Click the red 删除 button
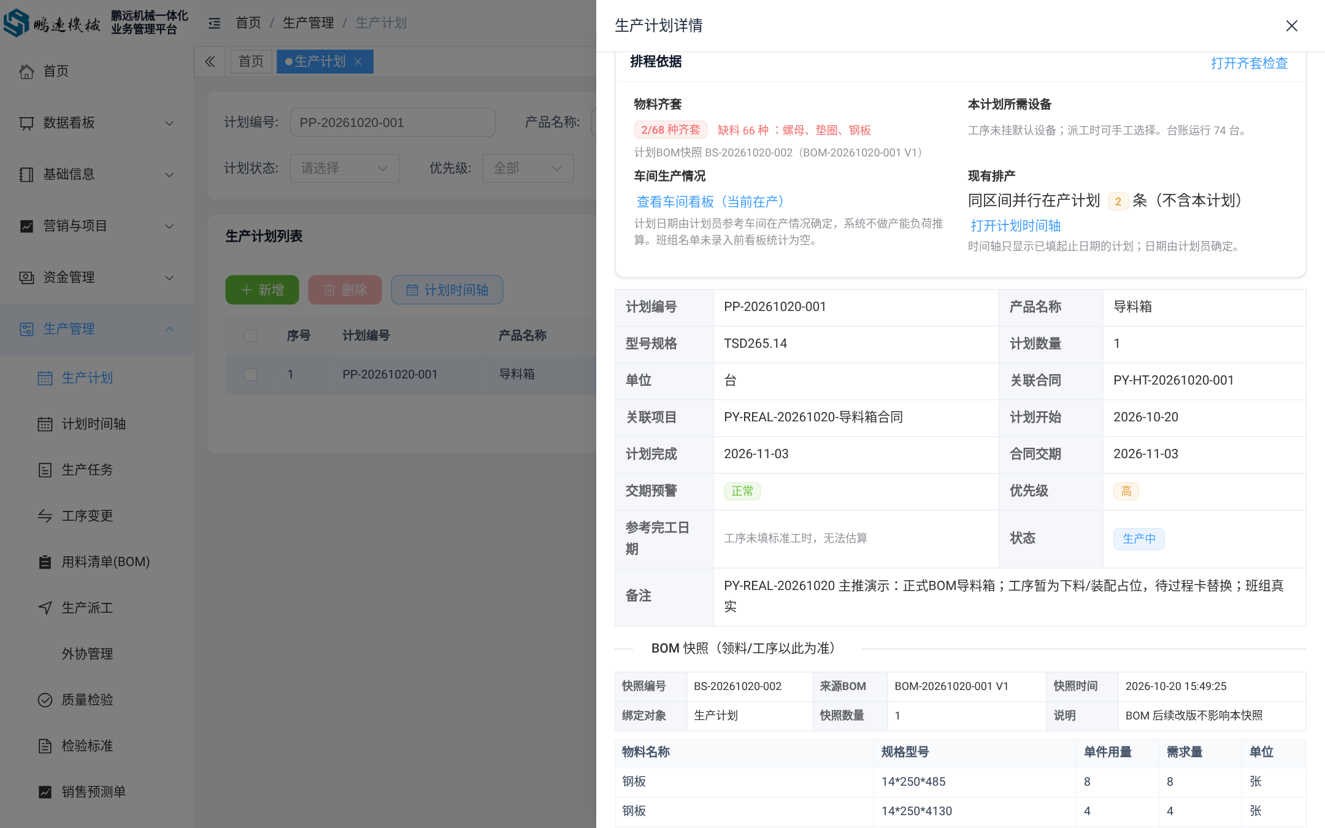 pyautogui.click(x=345, y=290)
